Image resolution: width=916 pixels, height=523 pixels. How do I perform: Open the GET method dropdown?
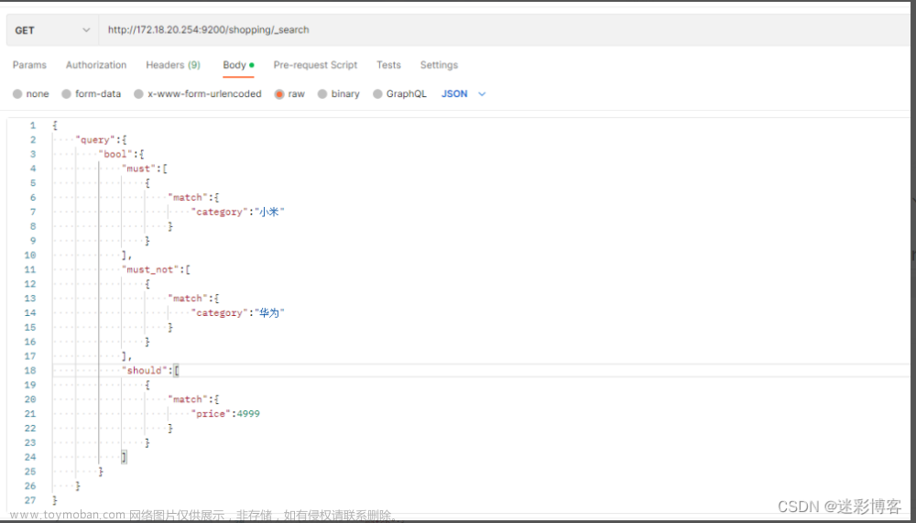click(52, 30)
